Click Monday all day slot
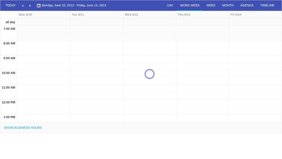Image resolution: width=282 pixels, height=159 pixels. click(44, 22)
